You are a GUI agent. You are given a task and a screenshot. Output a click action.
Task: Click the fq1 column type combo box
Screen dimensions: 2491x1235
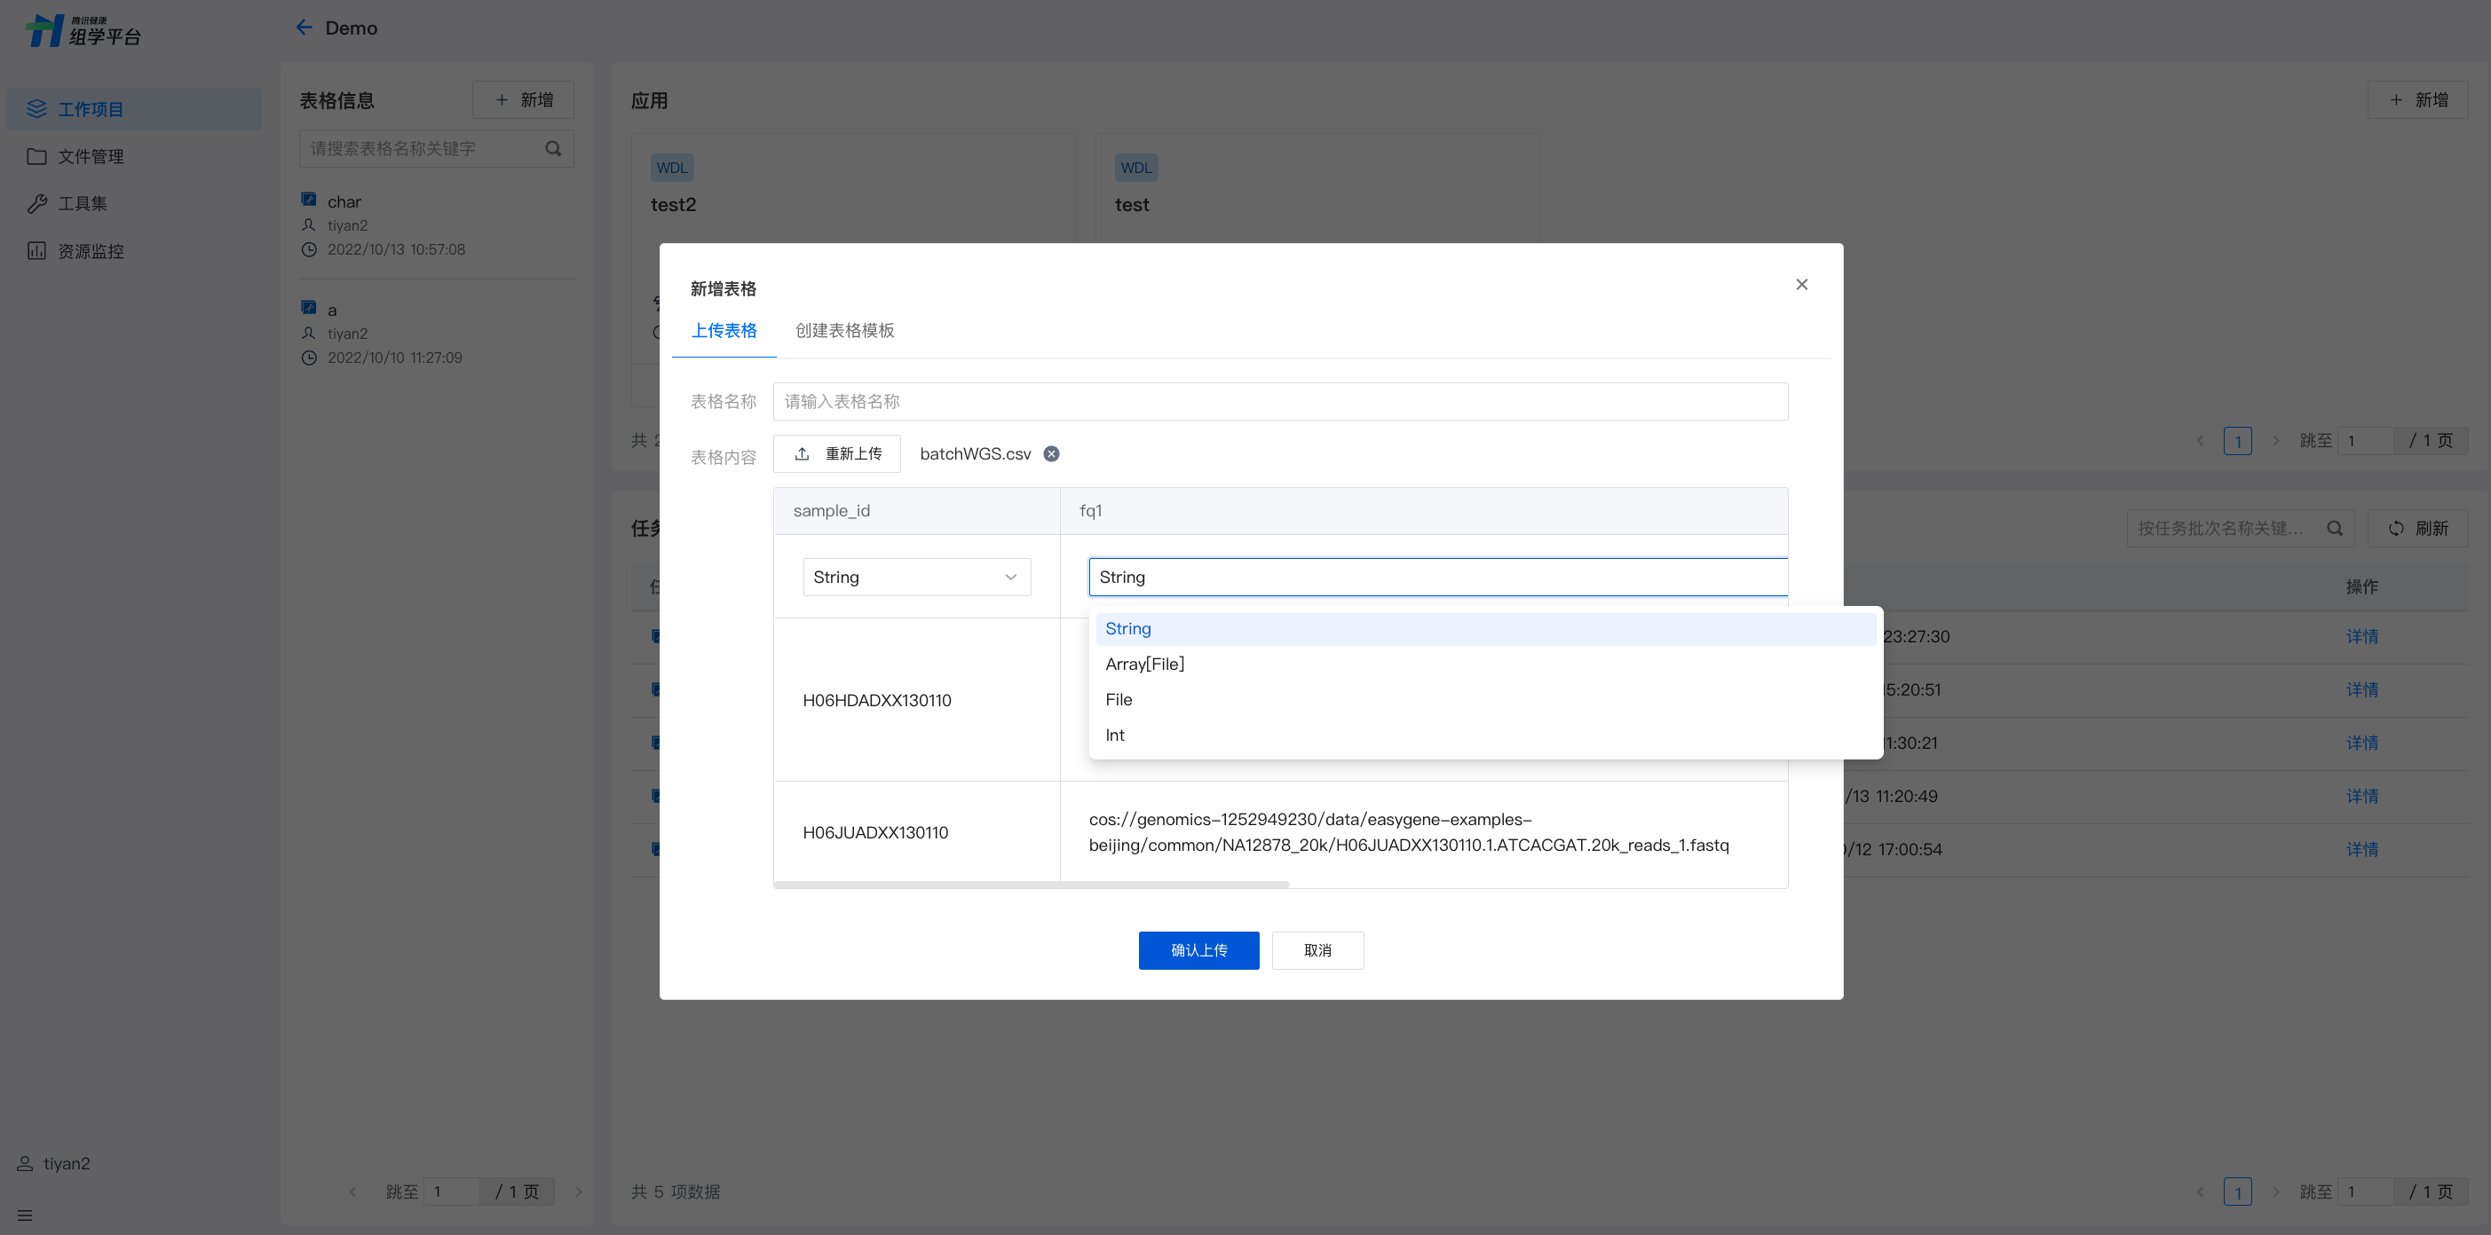click(x=1437, y=577)
